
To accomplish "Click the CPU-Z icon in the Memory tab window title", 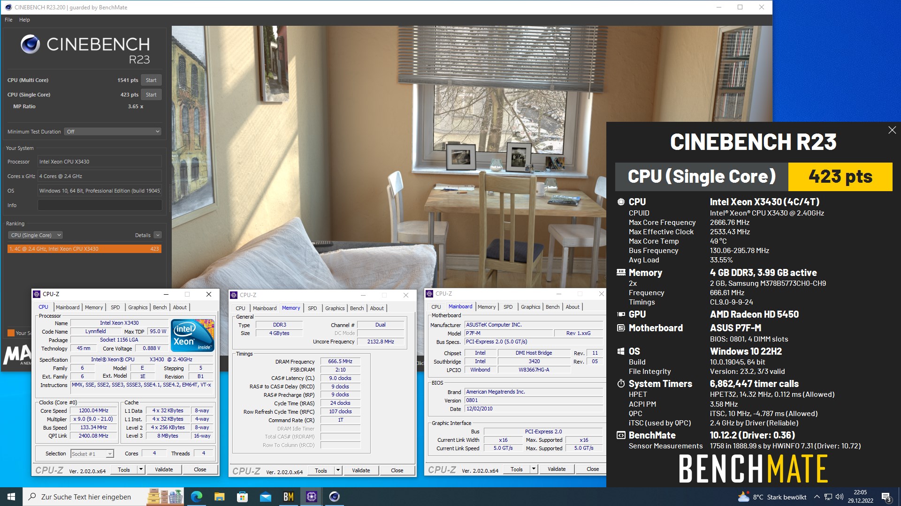I will tap(234, 295).
